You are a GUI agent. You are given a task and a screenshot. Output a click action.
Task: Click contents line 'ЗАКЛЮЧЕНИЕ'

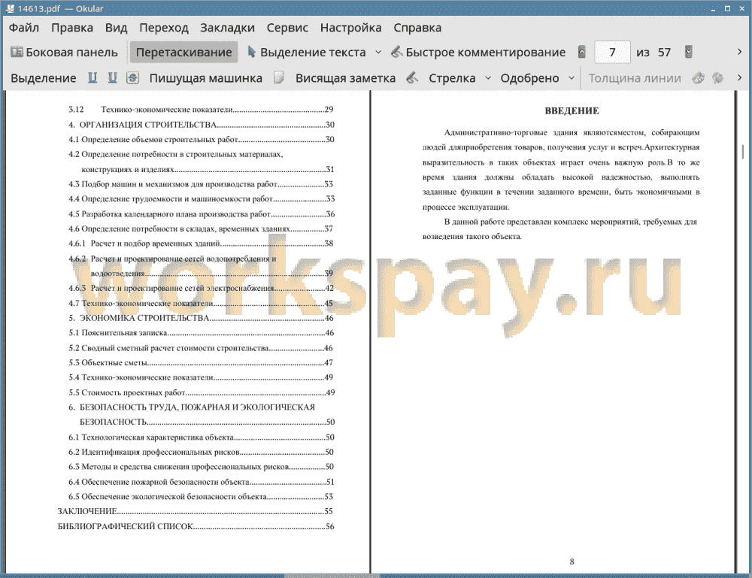click(x=196, y=511)
